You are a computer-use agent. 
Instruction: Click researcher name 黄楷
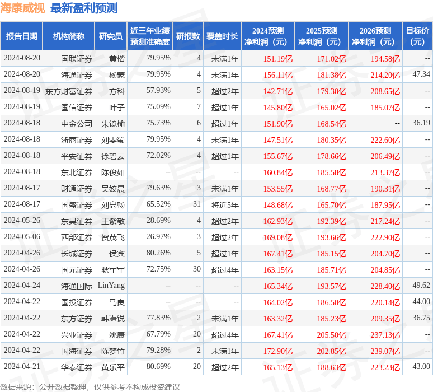tap(117, 59)
